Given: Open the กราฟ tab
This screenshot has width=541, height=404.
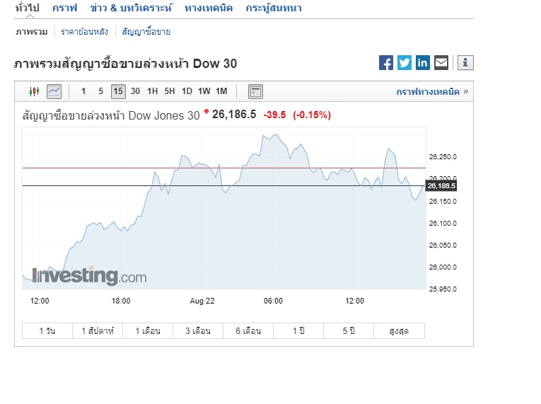Looking at the screenshot, I should pyautogui.click(x=65, y=8).
